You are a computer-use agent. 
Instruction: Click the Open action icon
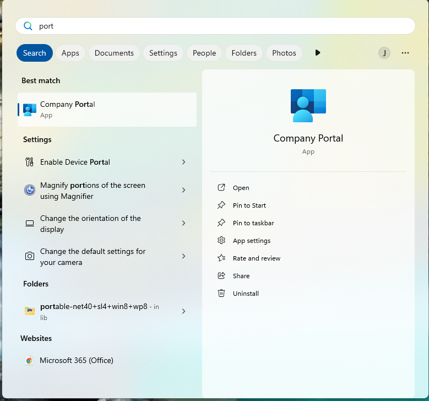tap(221, 187)
